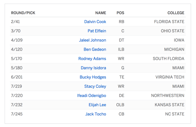Open the Jack Tocho player link

point(96,114)
